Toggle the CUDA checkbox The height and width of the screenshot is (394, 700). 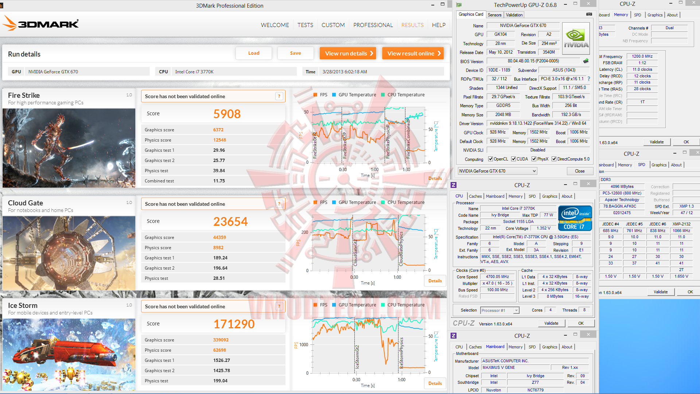coord(513,159)
